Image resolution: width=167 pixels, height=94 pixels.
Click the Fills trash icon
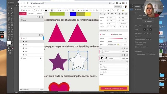pyautogui.click(x=125, y=48)
